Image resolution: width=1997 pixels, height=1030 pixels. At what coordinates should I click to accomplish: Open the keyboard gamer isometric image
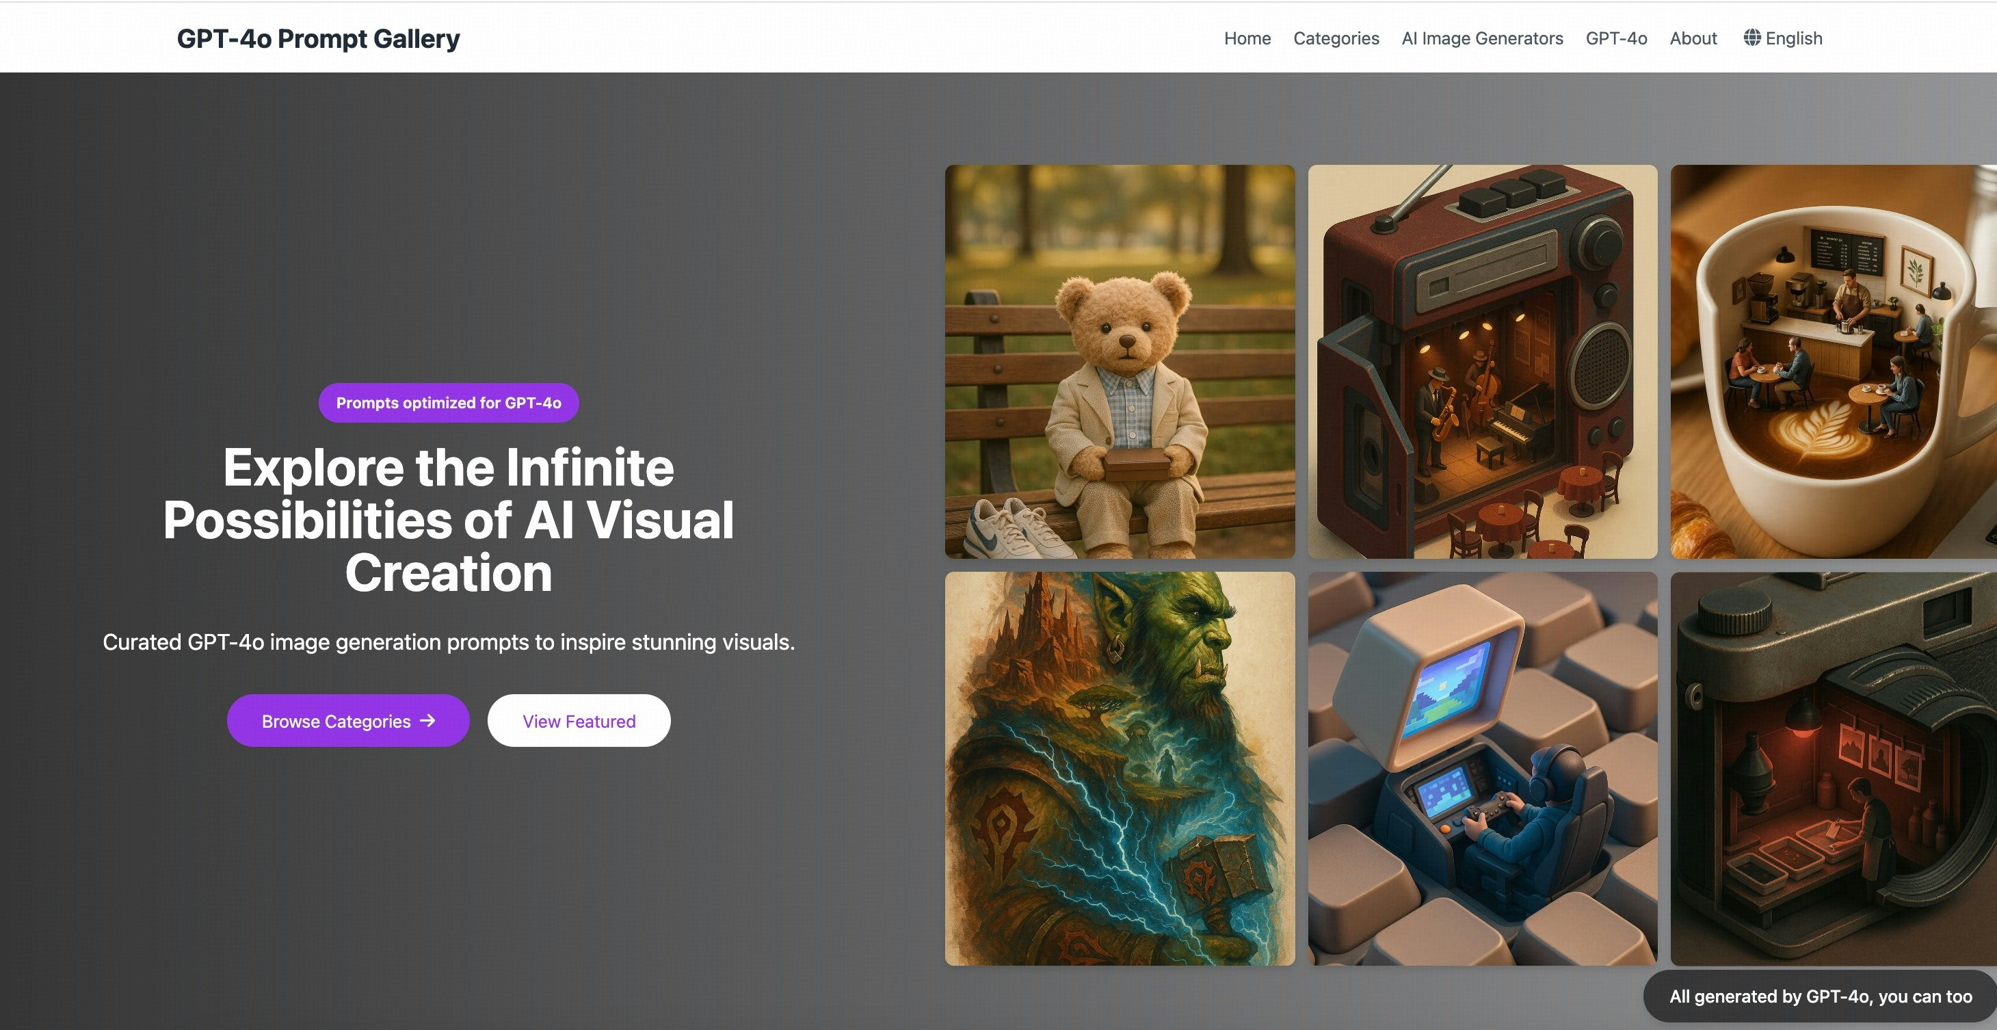(x=1481, y=768)
